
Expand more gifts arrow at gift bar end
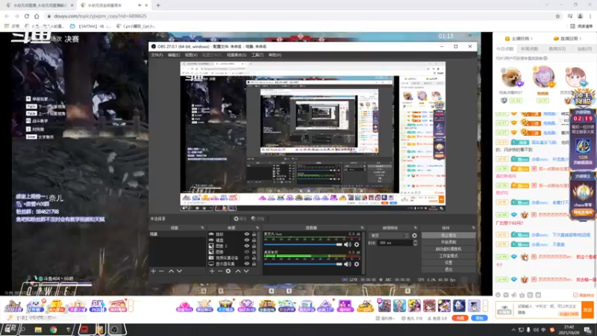point(486,305)
